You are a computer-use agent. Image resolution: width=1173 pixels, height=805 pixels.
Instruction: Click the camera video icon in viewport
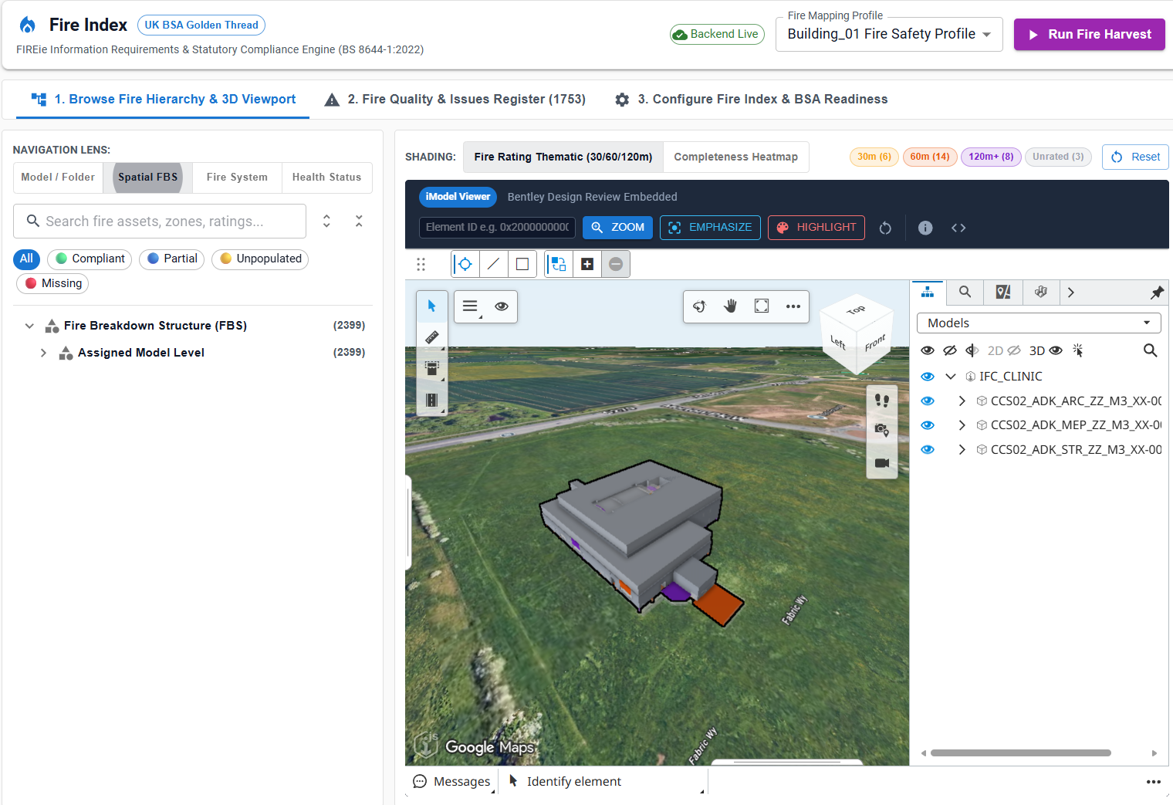point(882,463)
